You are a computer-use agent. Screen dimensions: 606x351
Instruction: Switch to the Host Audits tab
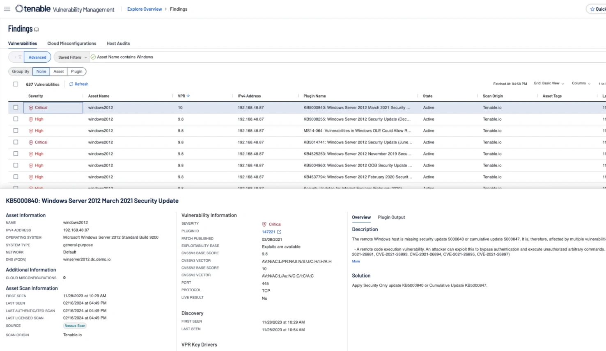(x=118, y=43)
